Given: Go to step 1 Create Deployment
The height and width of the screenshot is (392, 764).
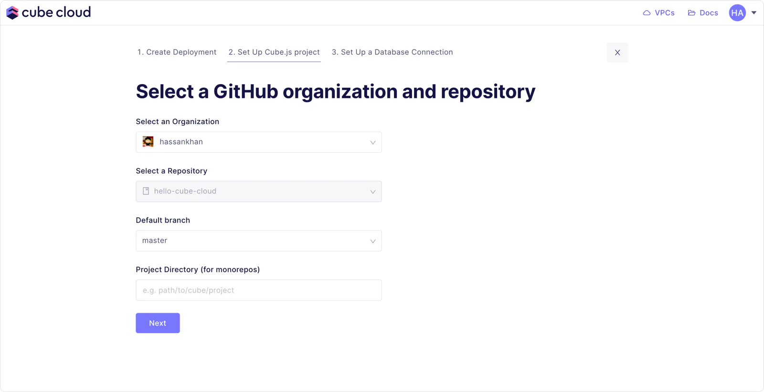Looking at the screenshot, I should (x=177, y=52).
